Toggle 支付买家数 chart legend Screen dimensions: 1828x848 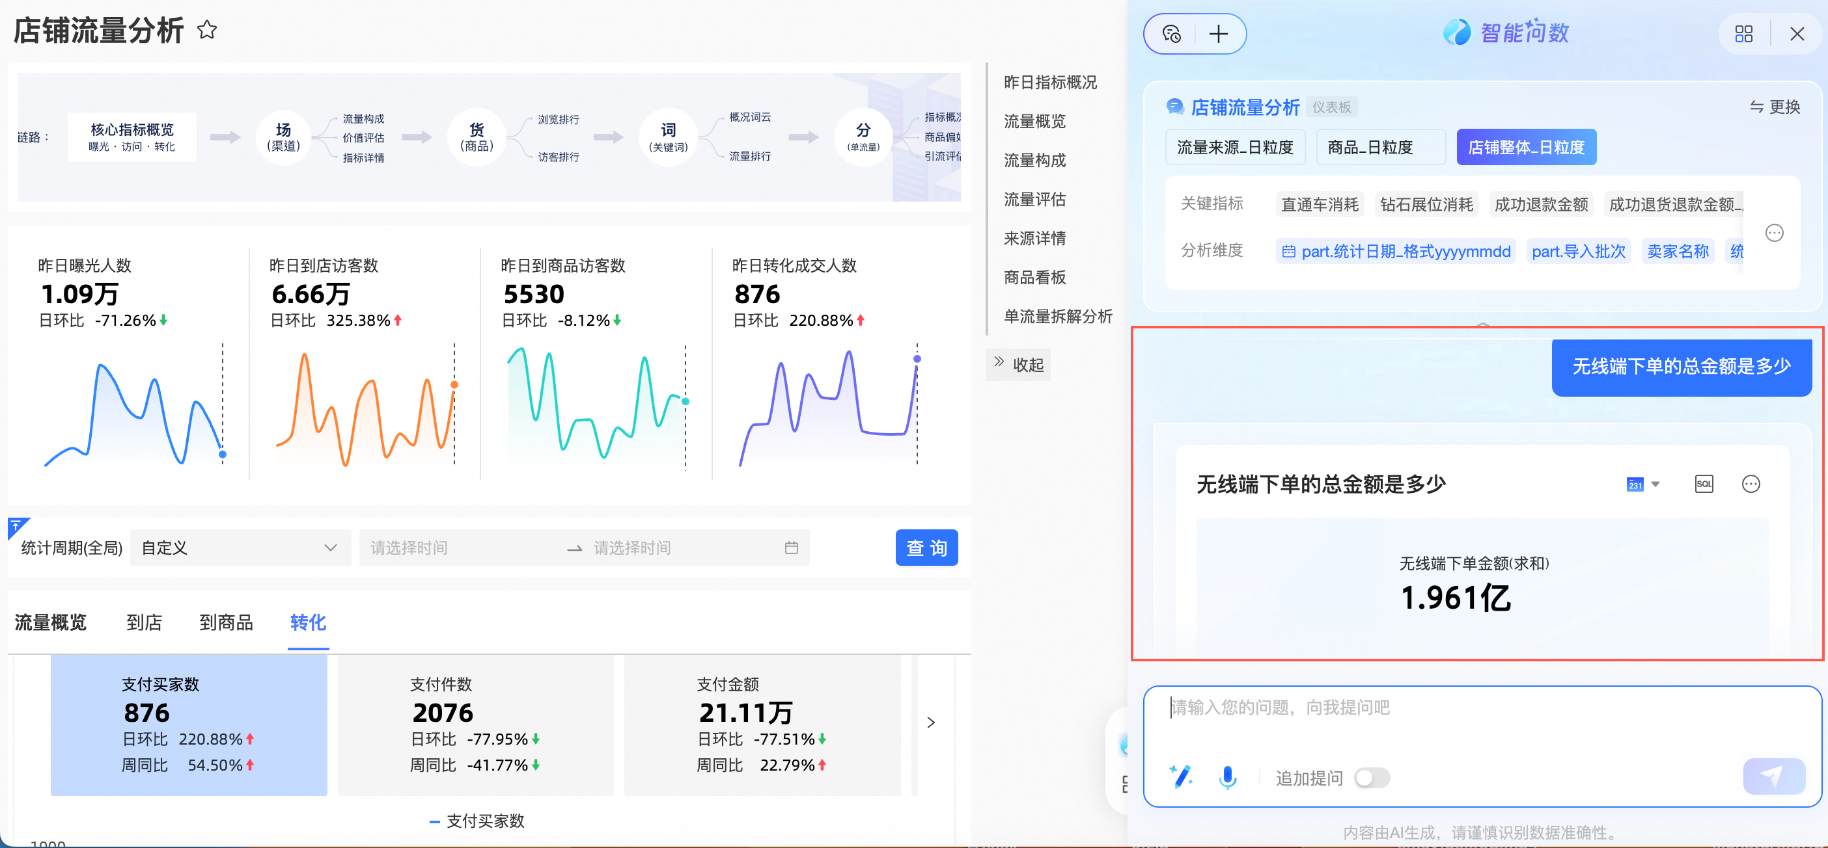[477, 821]
